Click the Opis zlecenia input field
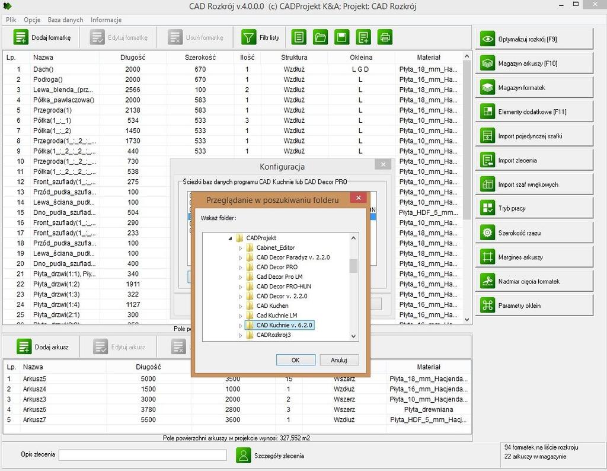The image size is (607, 471). click(142, 455)
